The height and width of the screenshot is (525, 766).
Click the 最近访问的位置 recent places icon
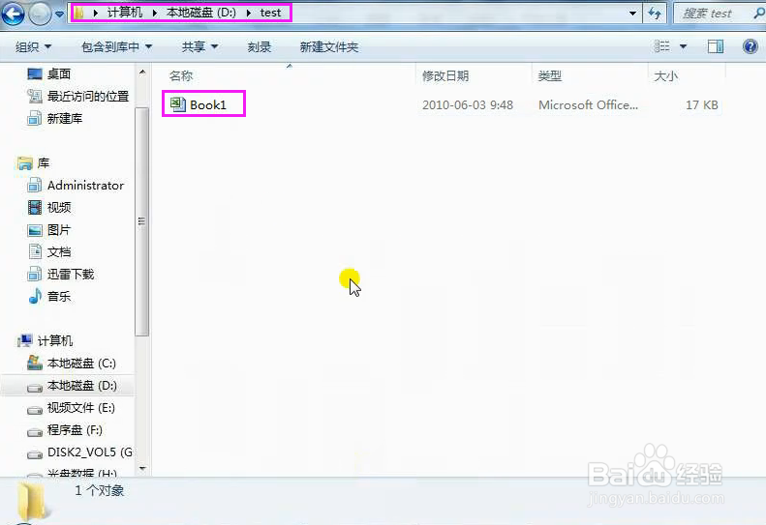pos(35,96)
